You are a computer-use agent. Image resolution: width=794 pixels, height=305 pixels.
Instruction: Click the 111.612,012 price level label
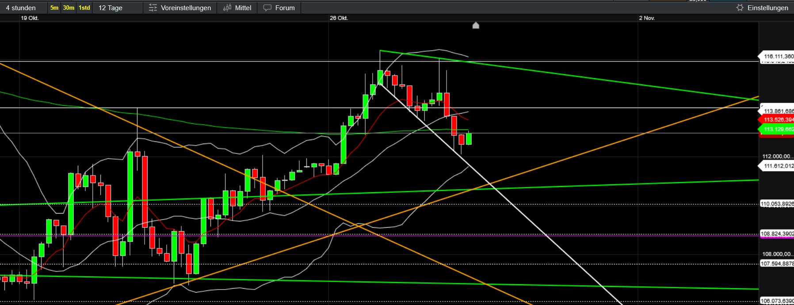click(x=777, y=166)
